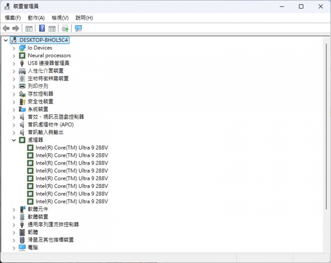Expand the 電腦 category

coord(14,248)
